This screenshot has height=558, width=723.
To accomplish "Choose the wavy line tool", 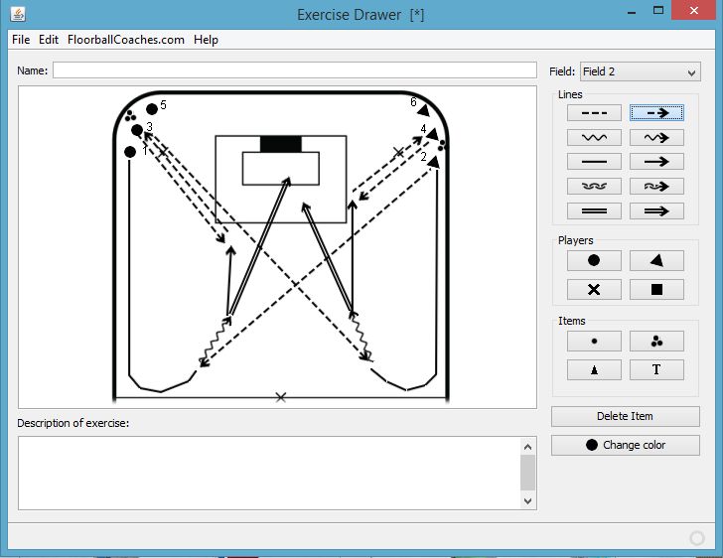I will (594, 137).
